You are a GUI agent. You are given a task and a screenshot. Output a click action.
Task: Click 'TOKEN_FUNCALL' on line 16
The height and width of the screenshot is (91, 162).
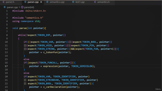(x=48, y=63)
